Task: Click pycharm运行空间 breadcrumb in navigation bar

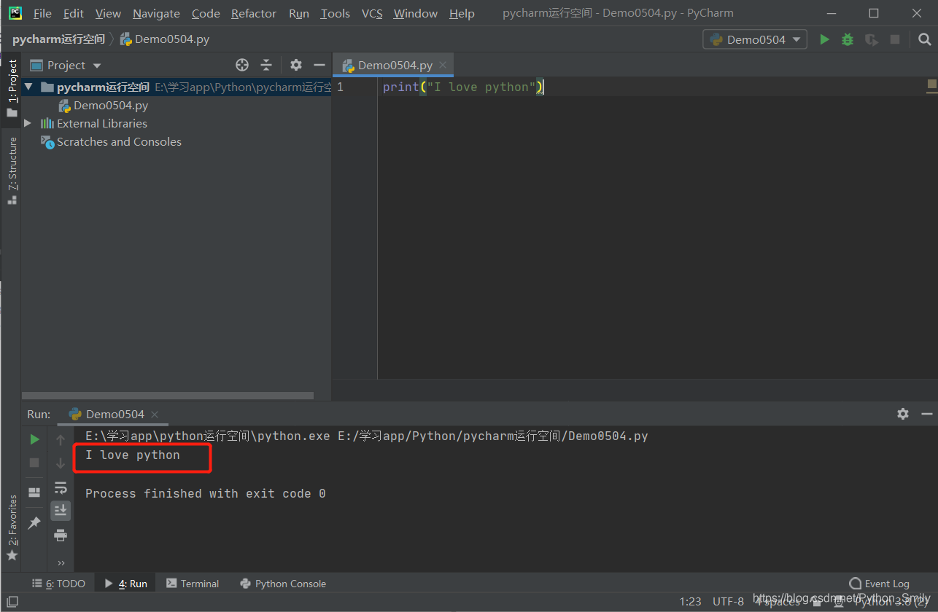Action: pyautogui.click(x=58, y=39)
